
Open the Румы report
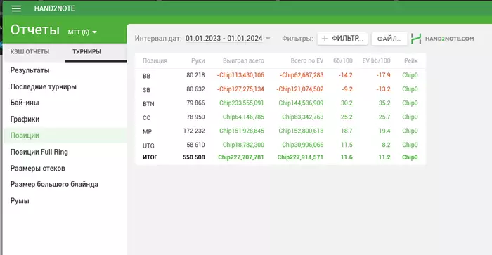click(20, 200)
